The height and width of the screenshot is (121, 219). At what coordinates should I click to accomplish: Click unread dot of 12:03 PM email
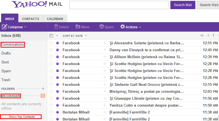(x=58, y=91)
